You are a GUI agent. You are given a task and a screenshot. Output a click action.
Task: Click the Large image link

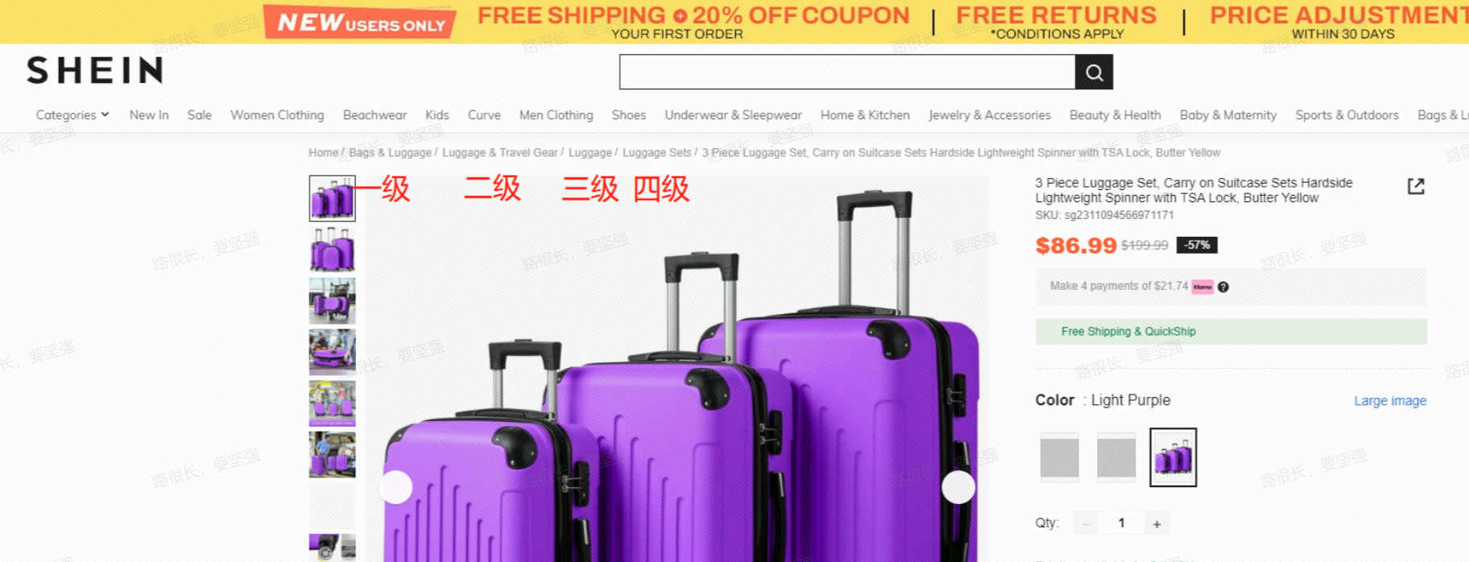pyautogui.click(x=1390, y=401)
